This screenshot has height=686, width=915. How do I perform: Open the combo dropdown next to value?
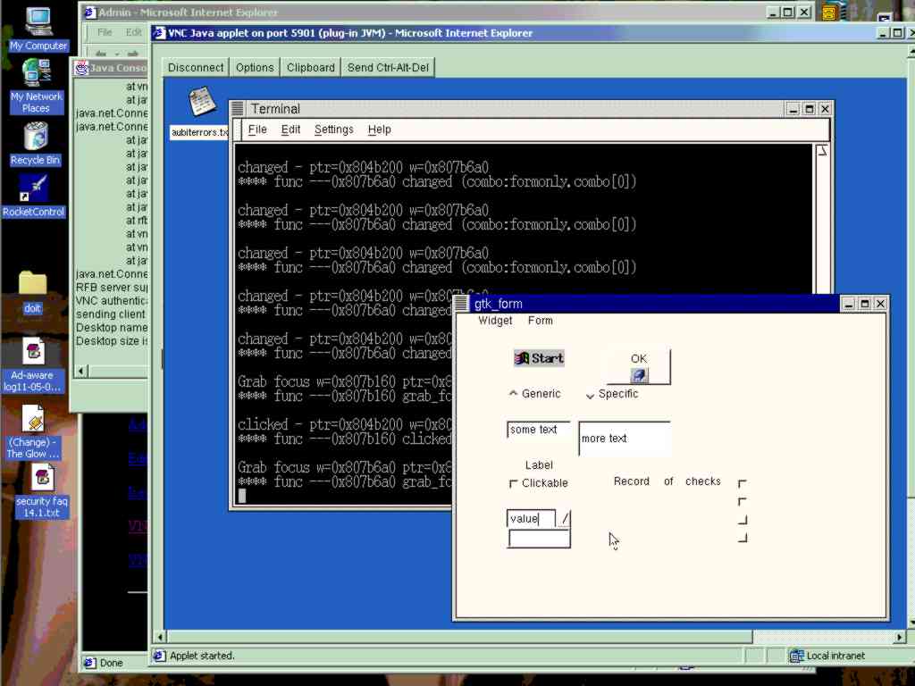tap(565, 519)
